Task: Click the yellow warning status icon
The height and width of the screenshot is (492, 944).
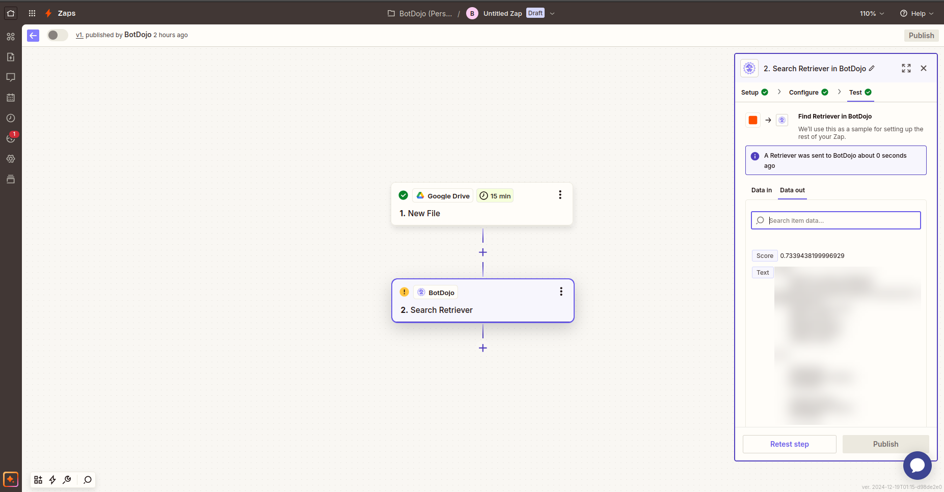Action: (x=404, y=292)
